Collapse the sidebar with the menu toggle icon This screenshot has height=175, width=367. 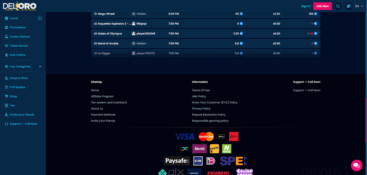click(40, 18)
